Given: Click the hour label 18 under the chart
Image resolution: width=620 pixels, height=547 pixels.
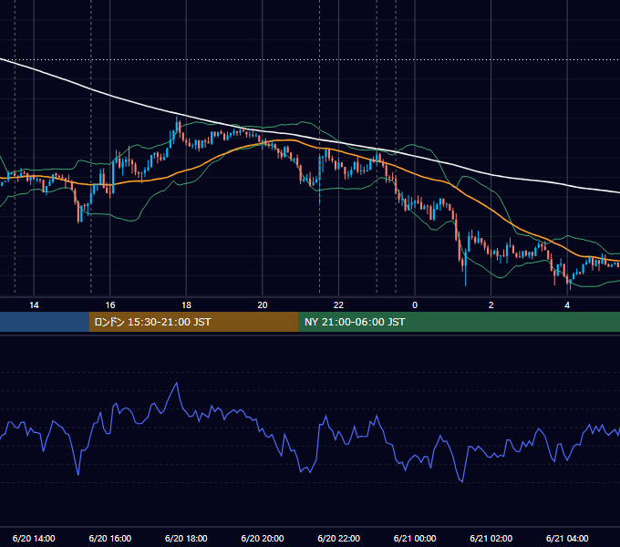Looking at the screenshot, I should pyautogui.click(x=186, y=305).
